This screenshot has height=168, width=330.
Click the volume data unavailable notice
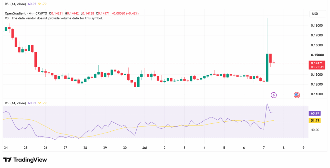[54, 18]
